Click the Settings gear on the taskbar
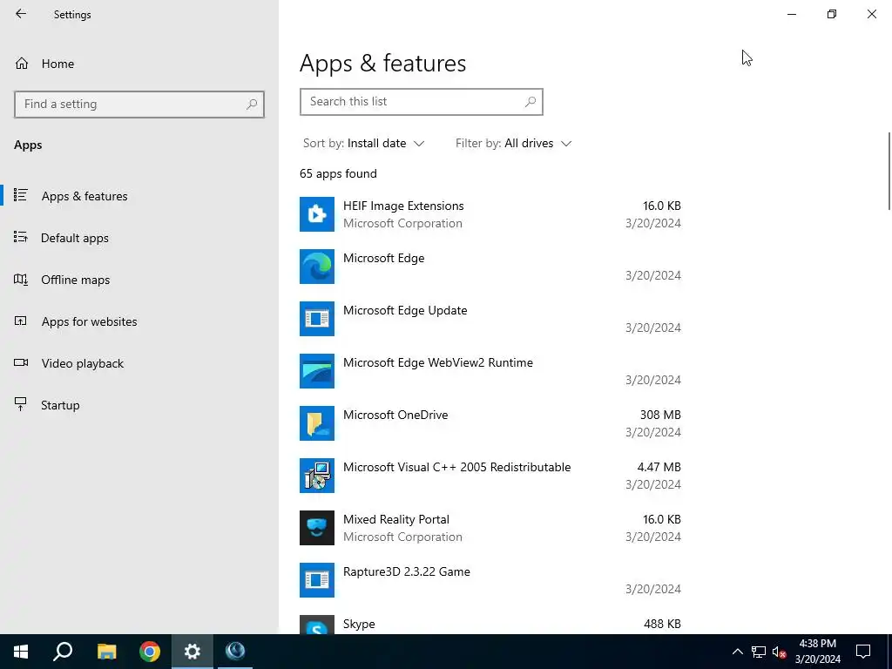 (x=193, y=652)
